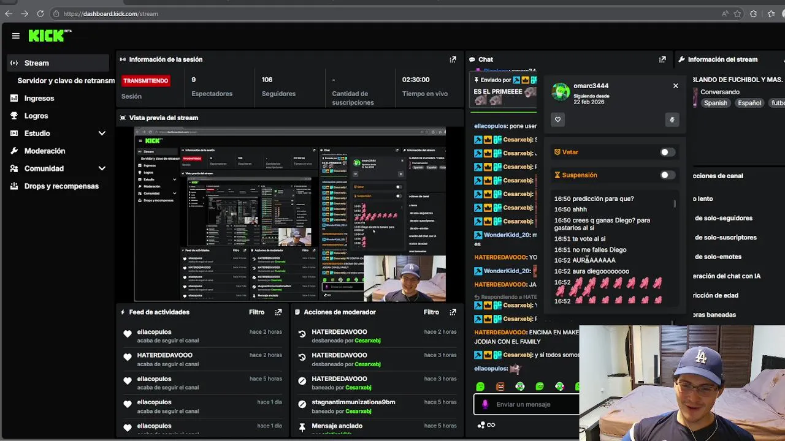Image resolution: width=785 pixels, height=441 pixels.
Task: Click the '02:30:00' live time value
Action: point(416,80)
